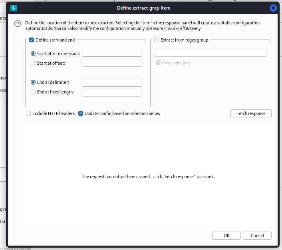The image size is (282, 250).
Task: Click the help question mark icon
Action: tap(18, 24)
